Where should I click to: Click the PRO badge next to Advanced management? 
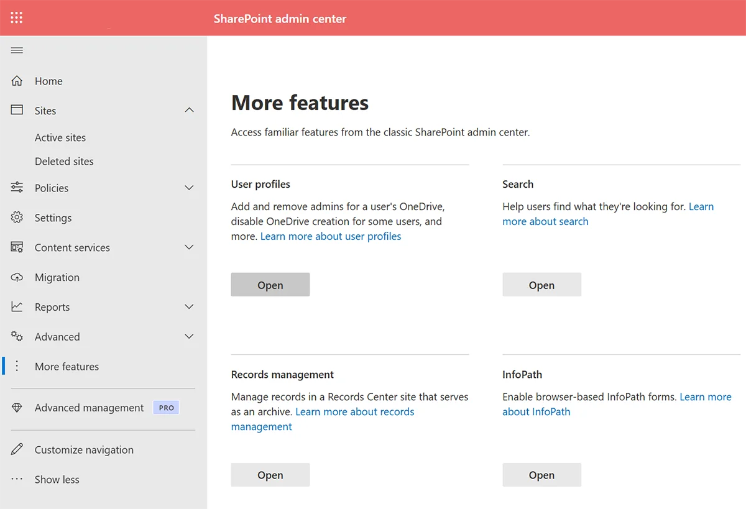click(166, 407)
